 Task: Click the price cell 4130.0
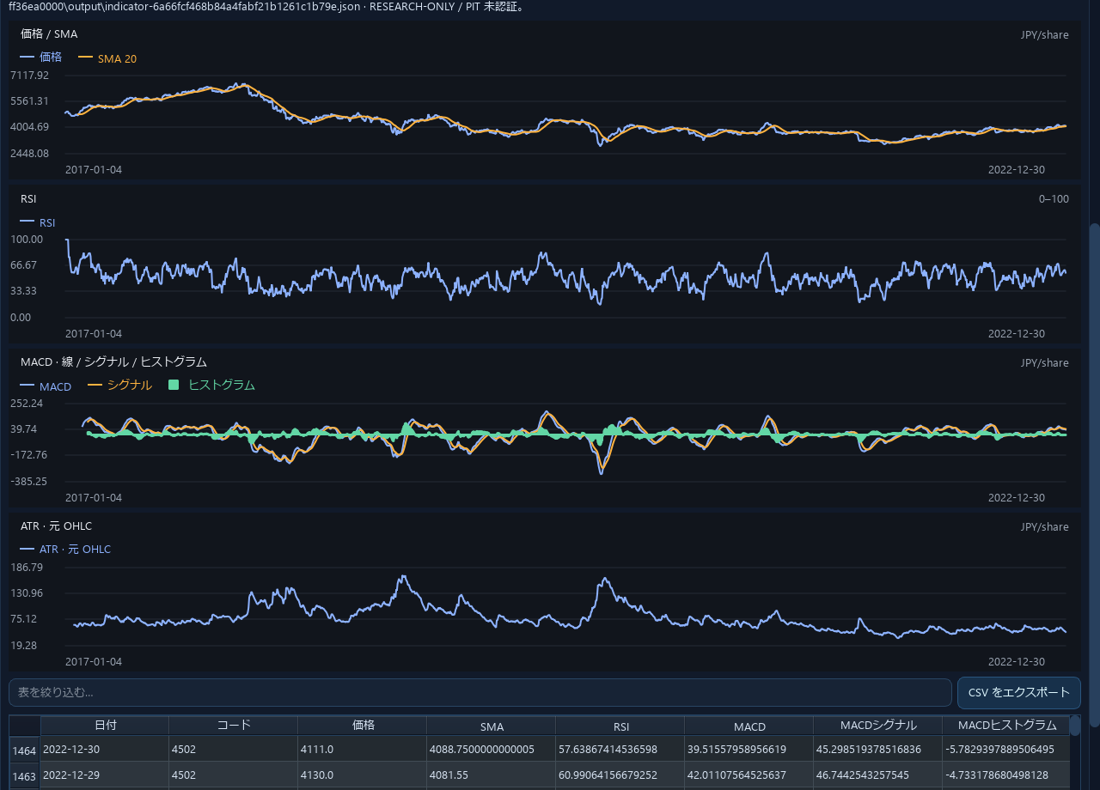(x=363, y=775)
